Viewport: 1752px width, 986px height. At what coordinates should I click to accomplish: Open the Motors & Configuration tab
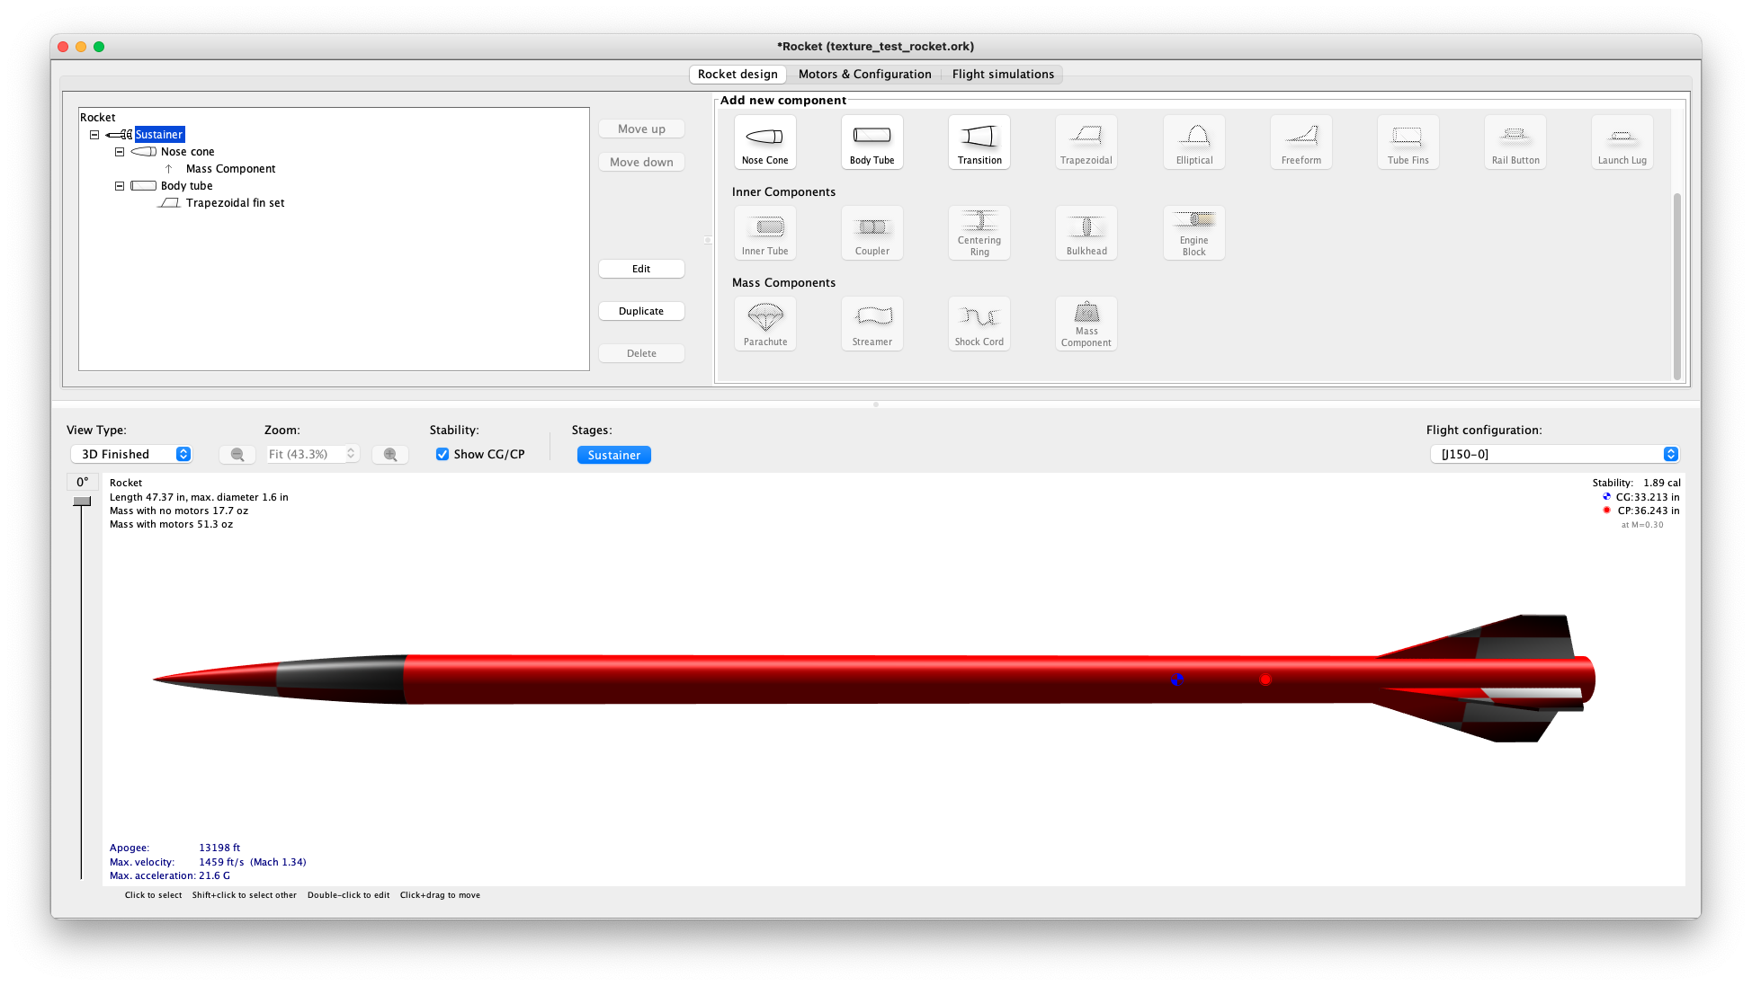click(x=864, y=74)
